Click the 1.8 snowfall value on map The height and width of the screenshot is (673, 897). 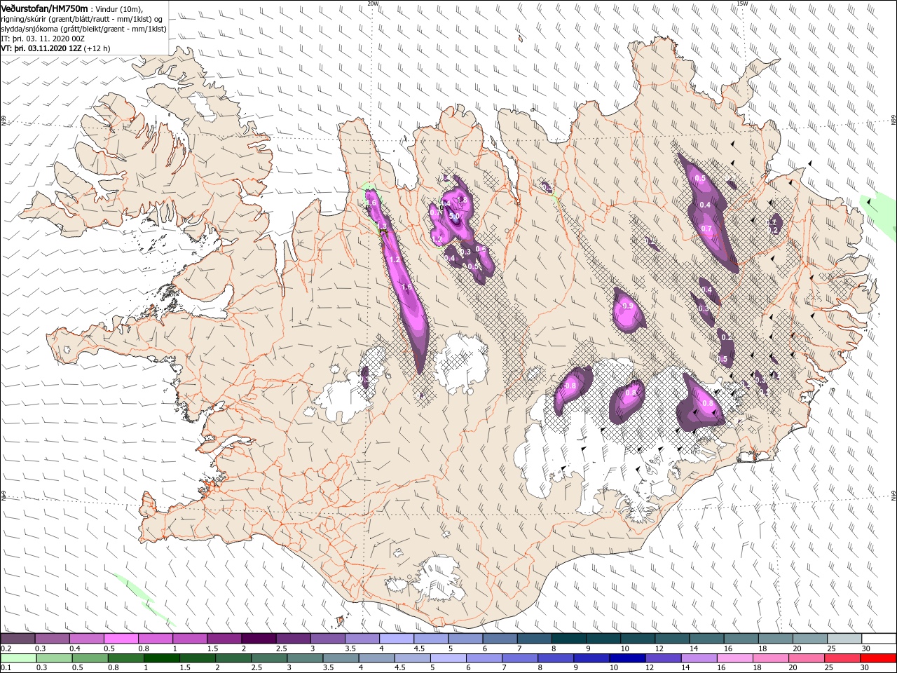[463, 200]
